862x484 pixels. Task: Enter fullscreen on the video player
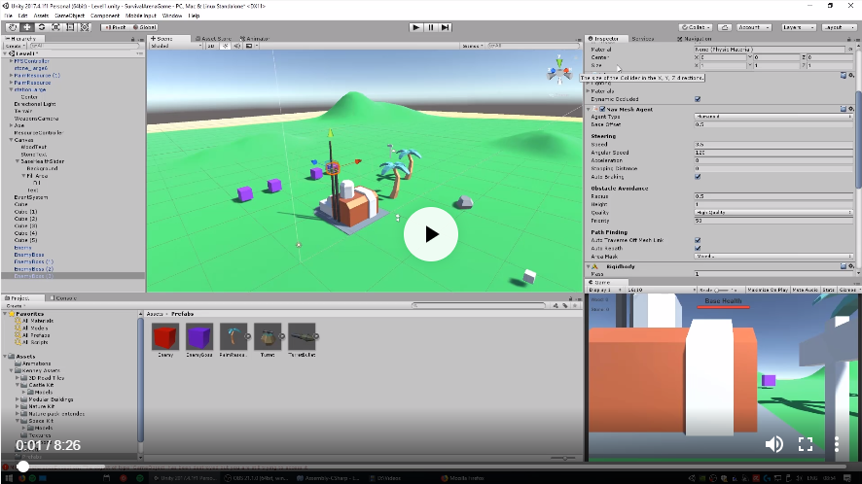[806, 444]
